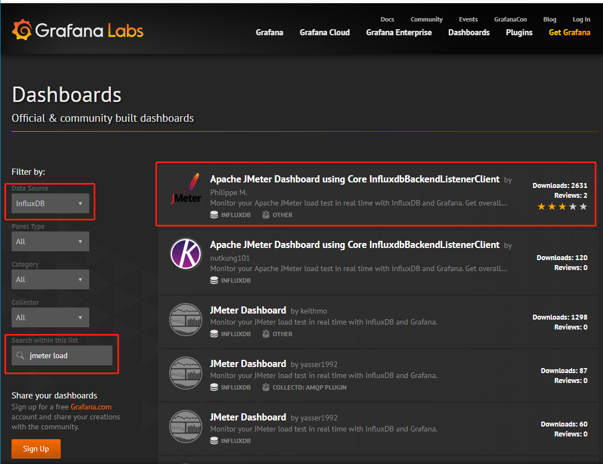Click the 'Dashboards' page heading
Screen dimensions: 603x464
point(67,95)
